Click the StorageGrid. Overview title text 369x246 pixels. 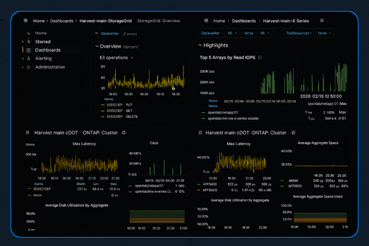click(159, 21)
